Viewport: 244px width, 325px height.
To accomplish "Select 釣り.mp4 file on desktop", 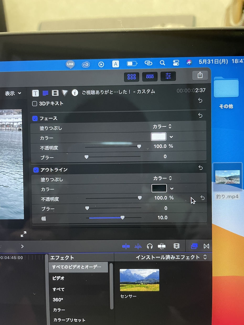I will pos(227,177).
